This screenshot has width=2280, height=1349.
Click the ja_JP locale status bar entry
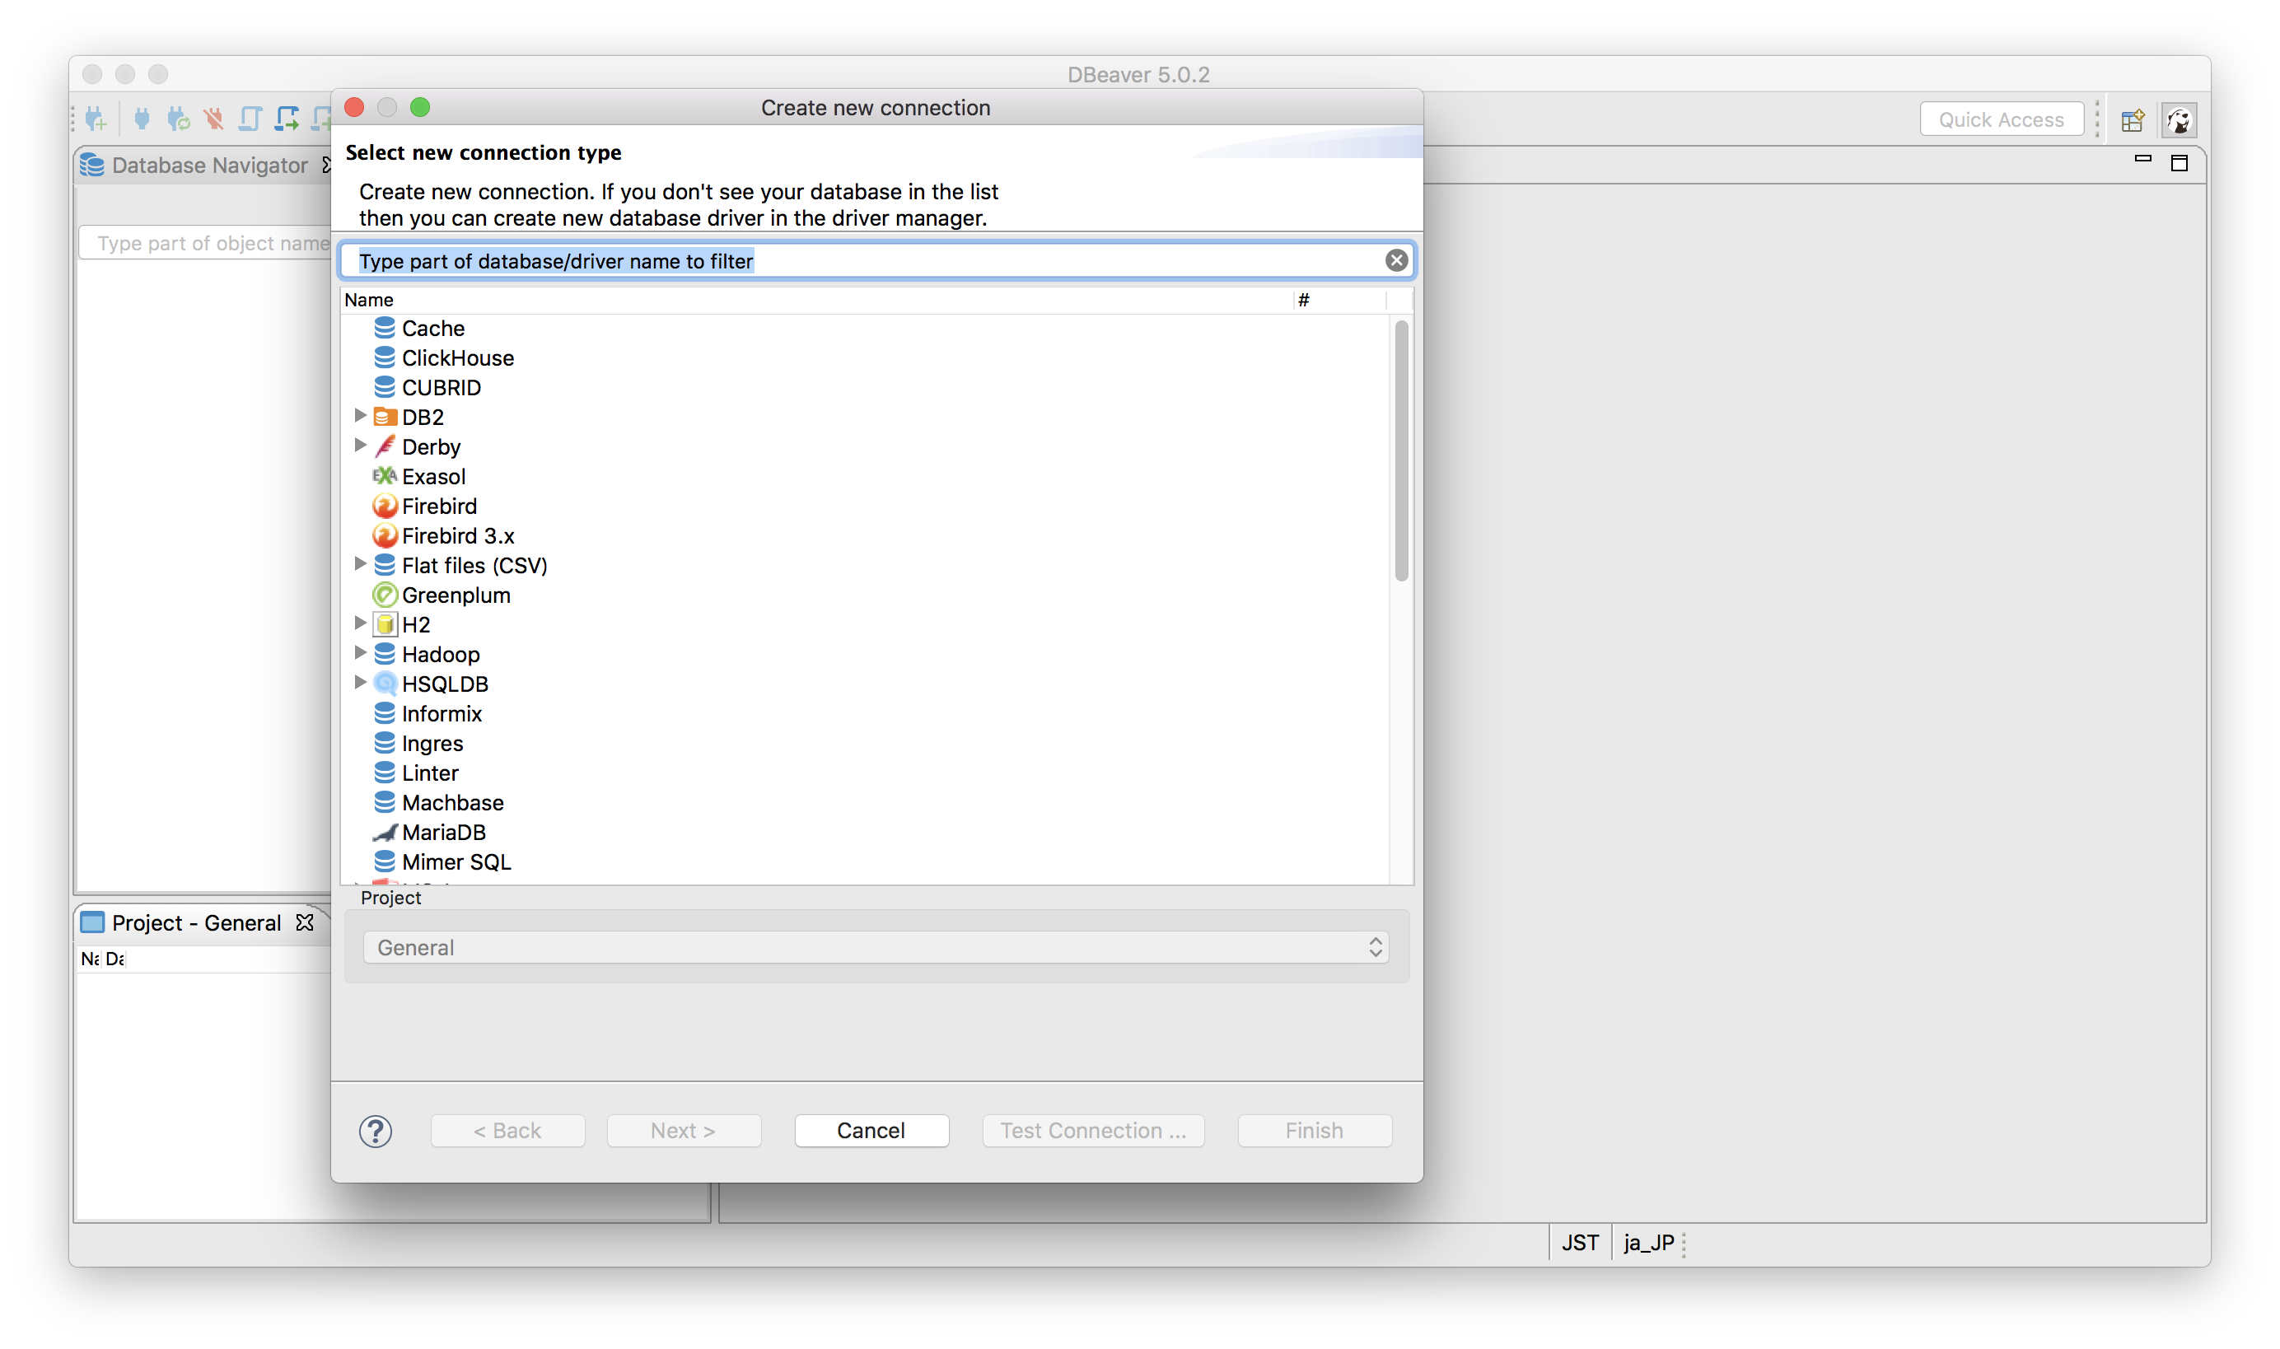(1648, 1243)
